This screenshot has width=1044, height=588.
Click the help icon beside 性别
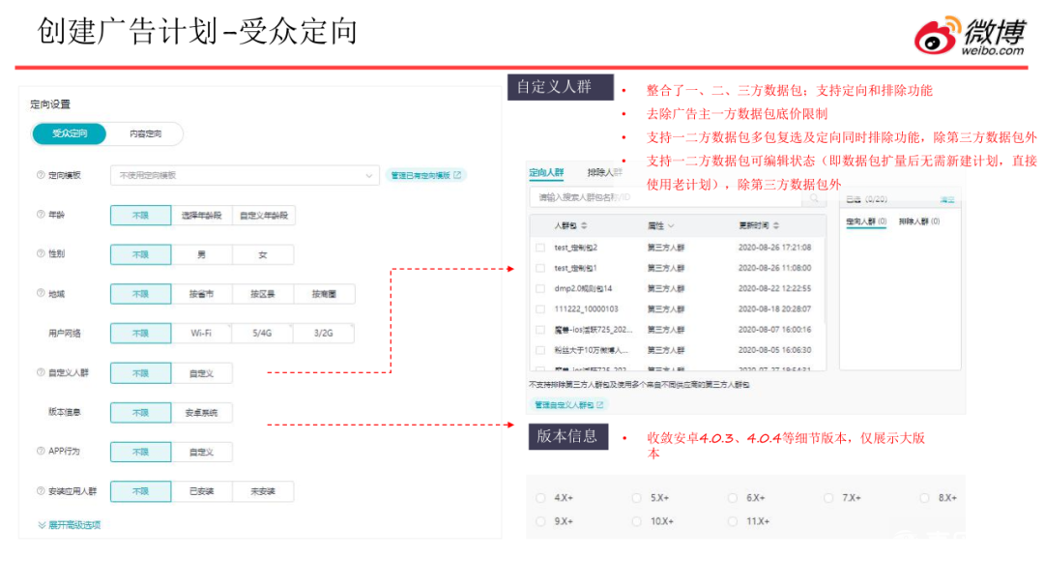[x=41, y=254]
